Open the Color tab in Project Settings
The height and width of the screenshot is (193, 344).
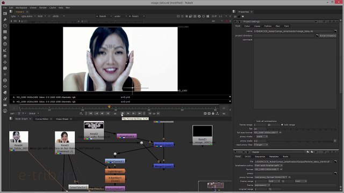[x=247, y=26]
